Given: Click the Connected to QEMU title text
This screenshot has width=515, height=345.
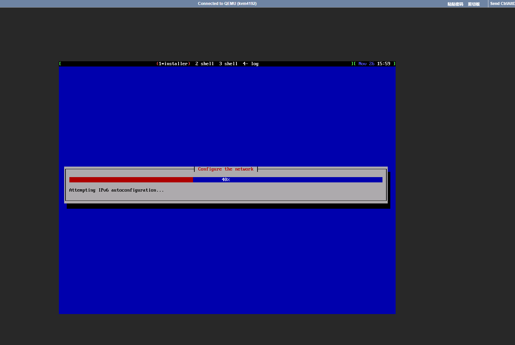Looking at the screenshot, I should (x=227, y=4).
